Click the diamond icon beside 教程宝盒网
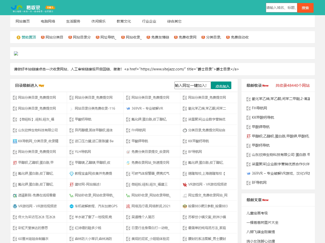The width and height of the screenshot is (325, 243). (72, 174)
